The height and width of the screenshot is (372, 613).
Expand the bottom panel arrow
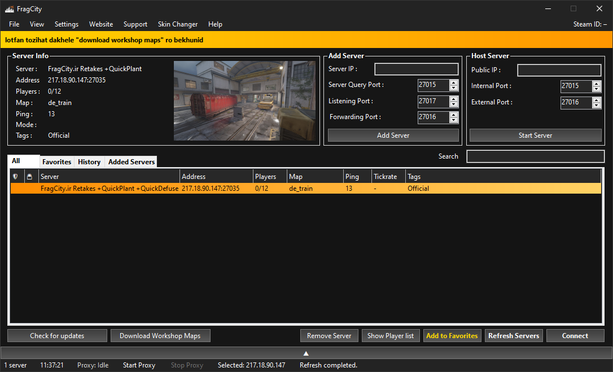pos(306,353)
